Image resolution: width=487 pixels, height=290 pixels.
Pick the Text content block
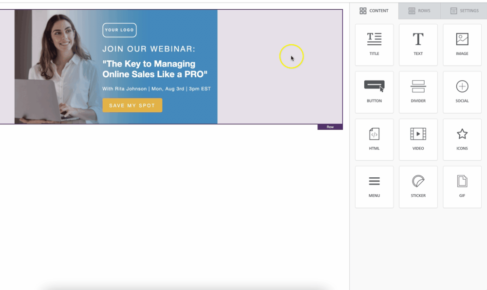tap(418, 45)
